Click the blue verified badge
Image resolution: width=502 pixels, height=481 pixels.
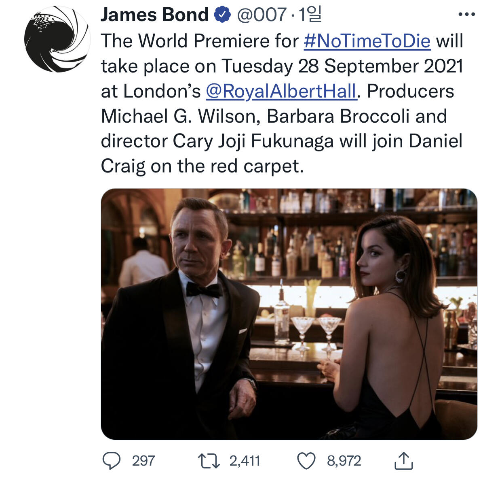click(x=222, y=15)
